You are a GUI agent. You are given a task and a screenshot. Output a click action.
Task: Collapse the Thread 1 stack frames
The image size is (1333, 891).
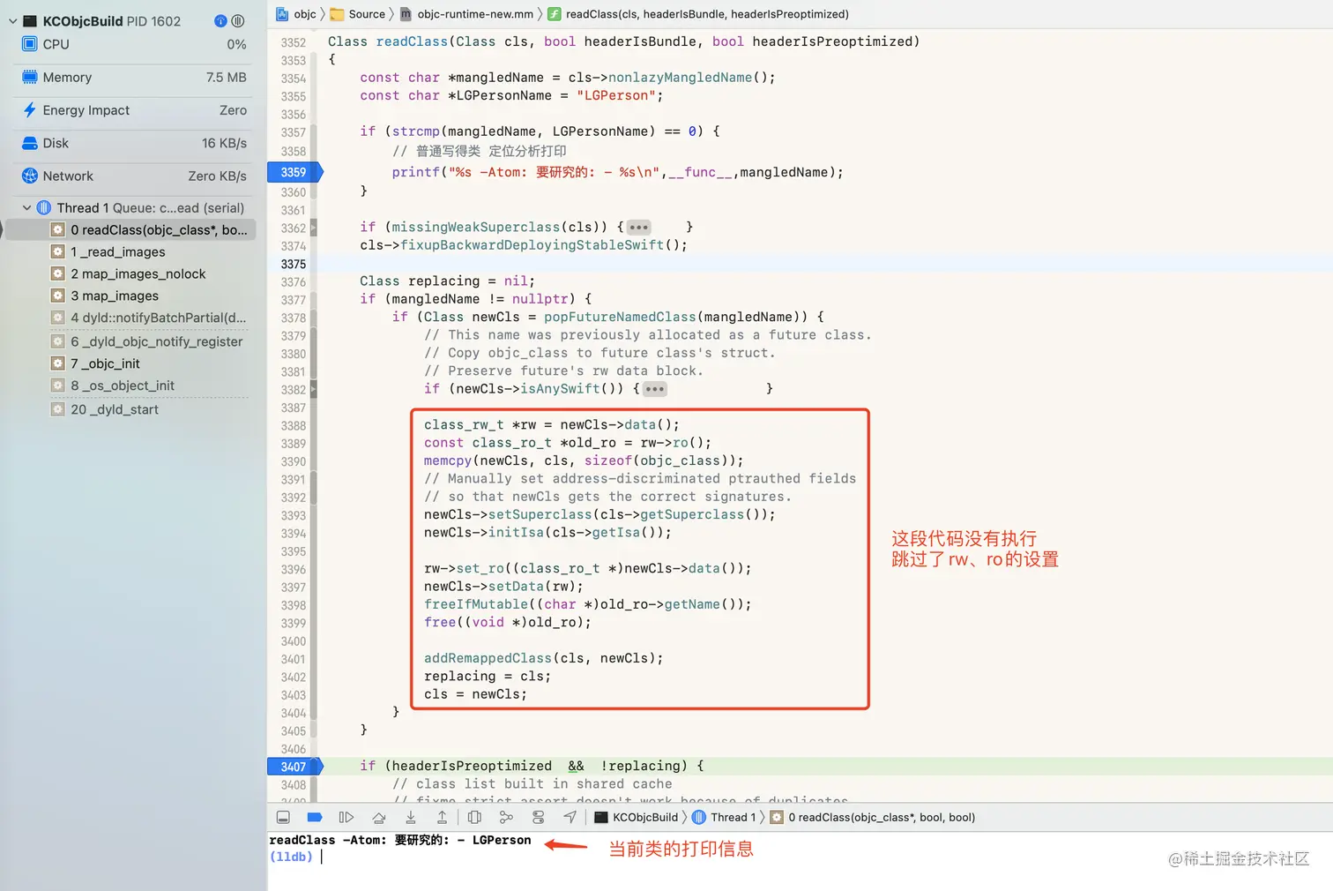(x=26, y=208)
